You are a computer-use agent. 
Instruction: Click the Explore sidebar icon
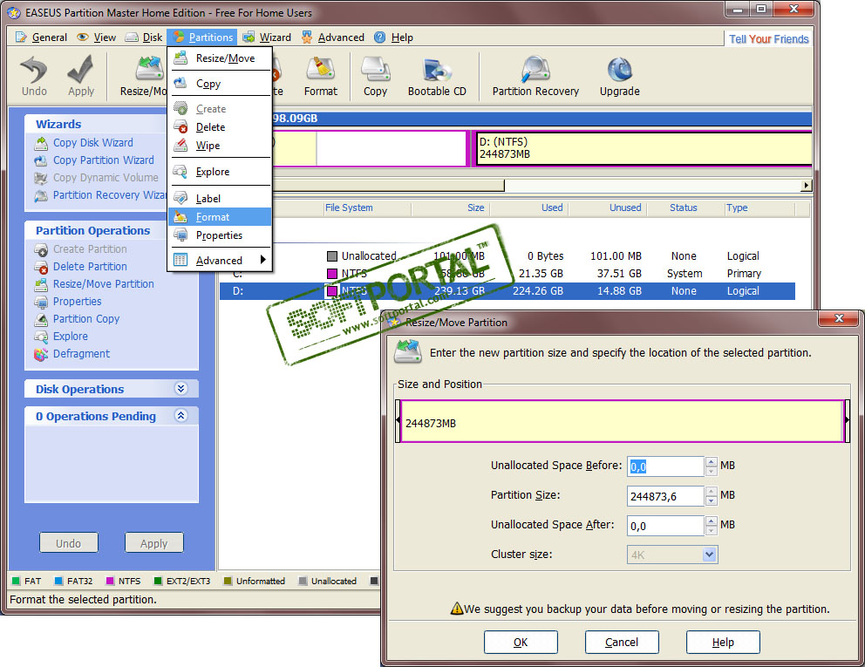(x=41, y=337)
